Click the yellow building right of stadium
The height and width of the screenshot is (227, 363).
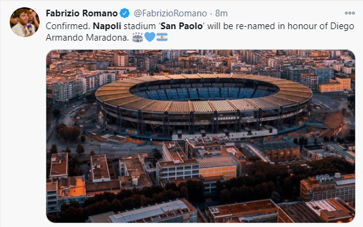point(335,85)
